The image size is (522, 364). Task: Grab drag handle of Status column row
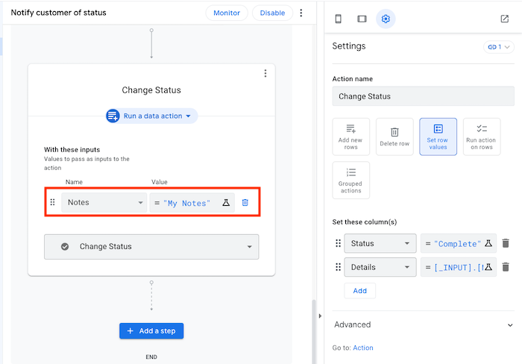[338, 243]
